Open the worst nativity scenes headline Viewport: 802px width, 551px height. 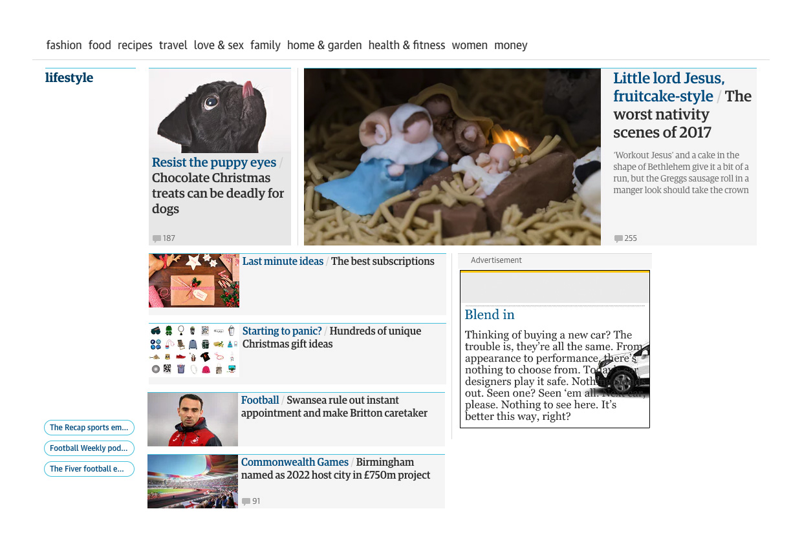click(x=682, y=105)
